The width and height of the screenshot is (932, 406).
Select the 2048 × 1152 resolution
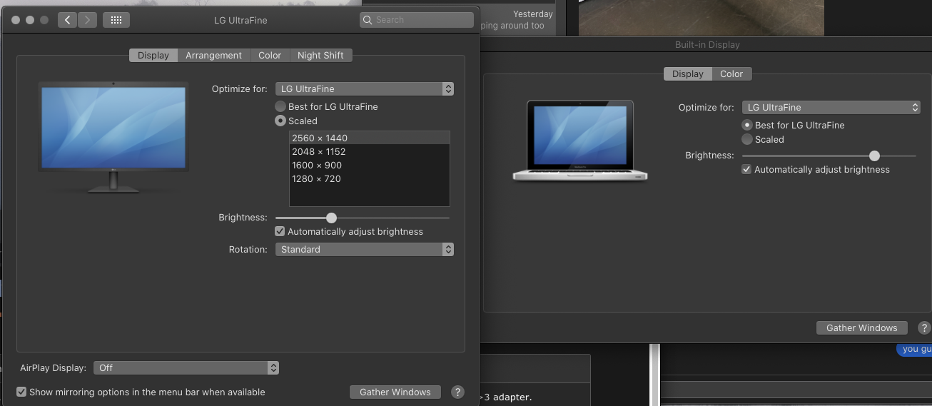pos(370,151)
